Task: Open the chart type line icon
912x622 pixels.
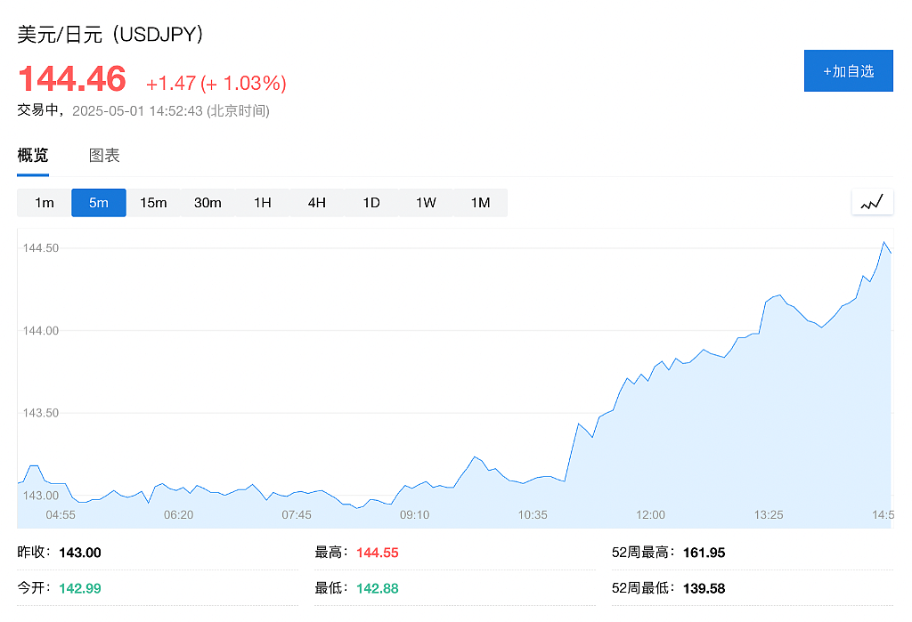Action: 872,202
